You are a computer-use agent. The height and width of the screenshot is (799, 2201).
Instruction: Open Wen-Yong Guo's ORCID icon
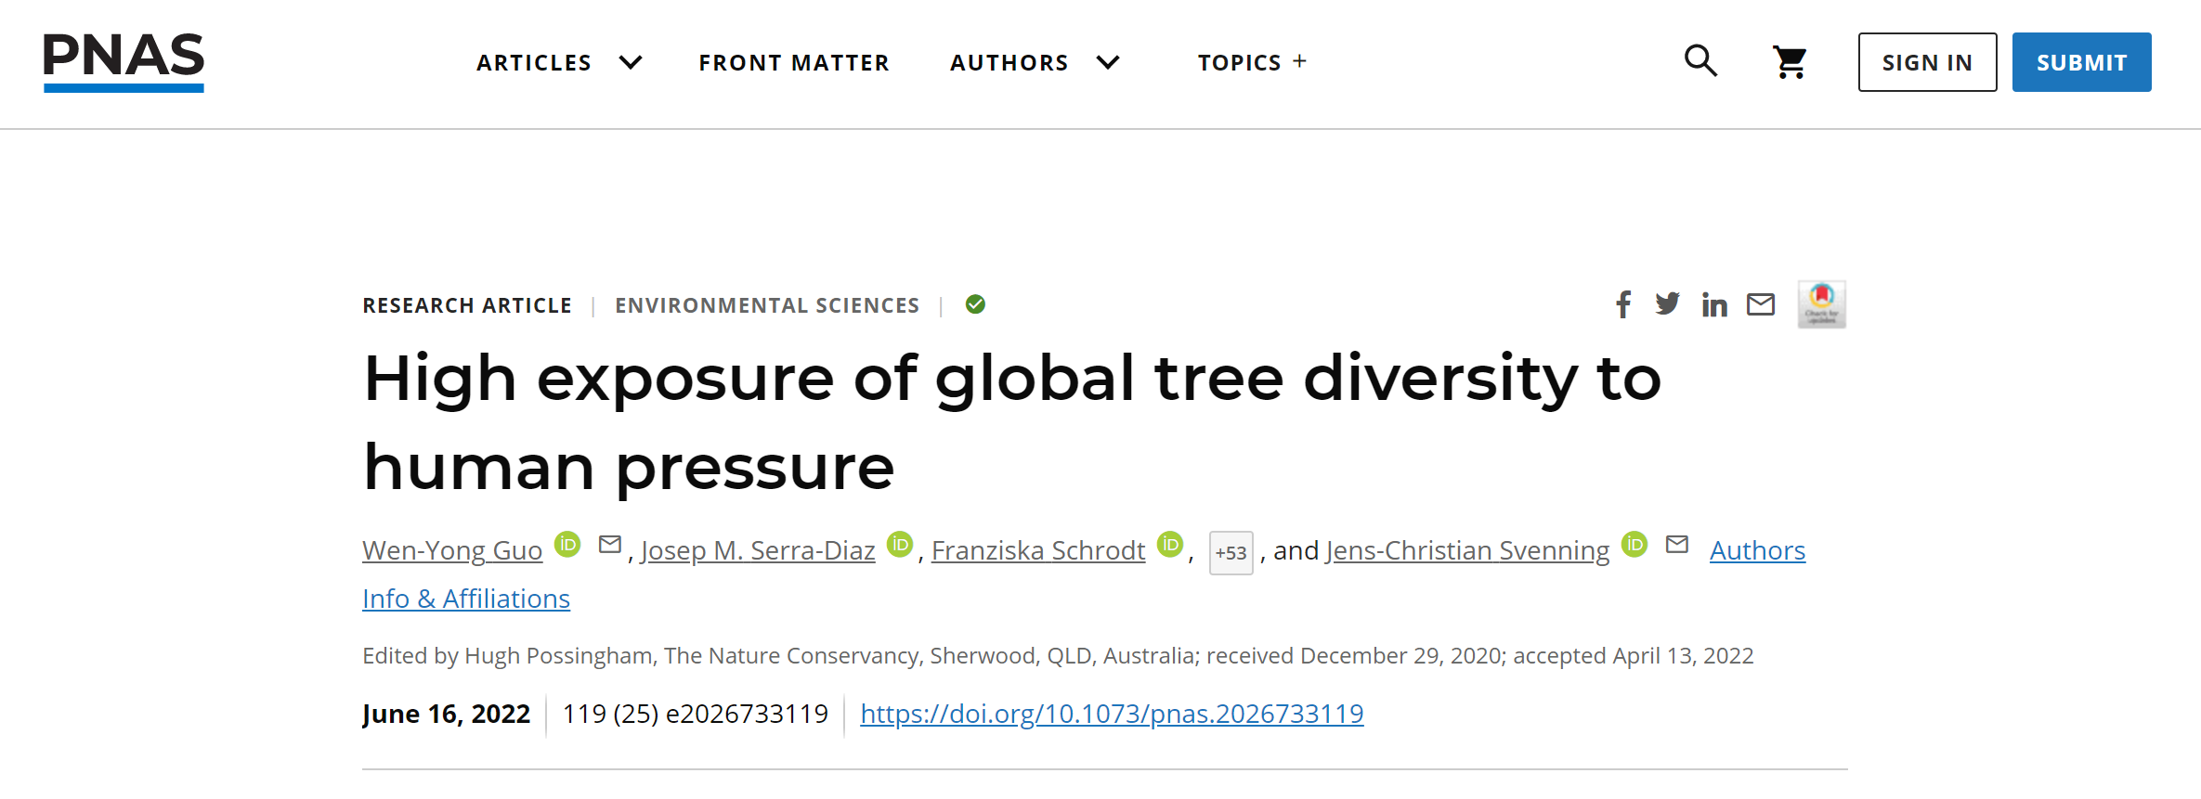coord(567,545)
